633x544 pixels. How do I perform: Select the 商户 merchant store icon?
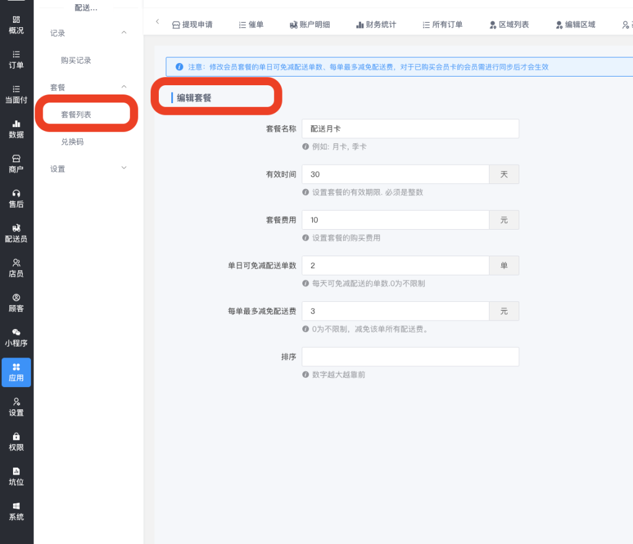16,159
